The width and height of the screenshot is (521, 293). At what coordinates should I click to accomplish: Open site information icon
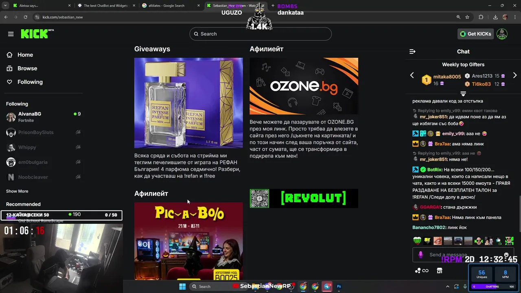pos(37,17)
